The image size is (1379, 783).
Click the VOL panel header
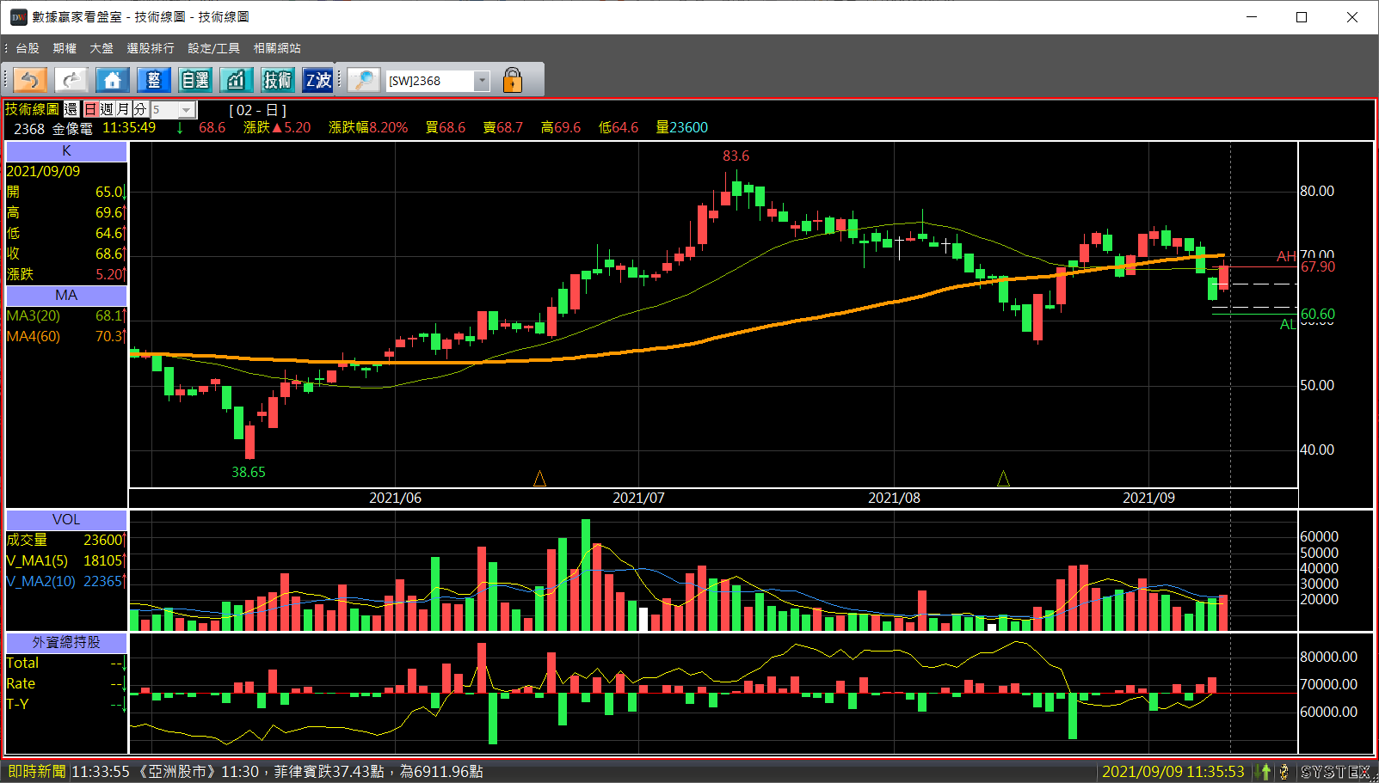tap(66, 520)
